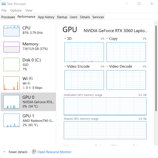Screen dimensions: 158x158
Task: Click the '6.9 GB' shared memory value
Action: [x=142, y=119]
